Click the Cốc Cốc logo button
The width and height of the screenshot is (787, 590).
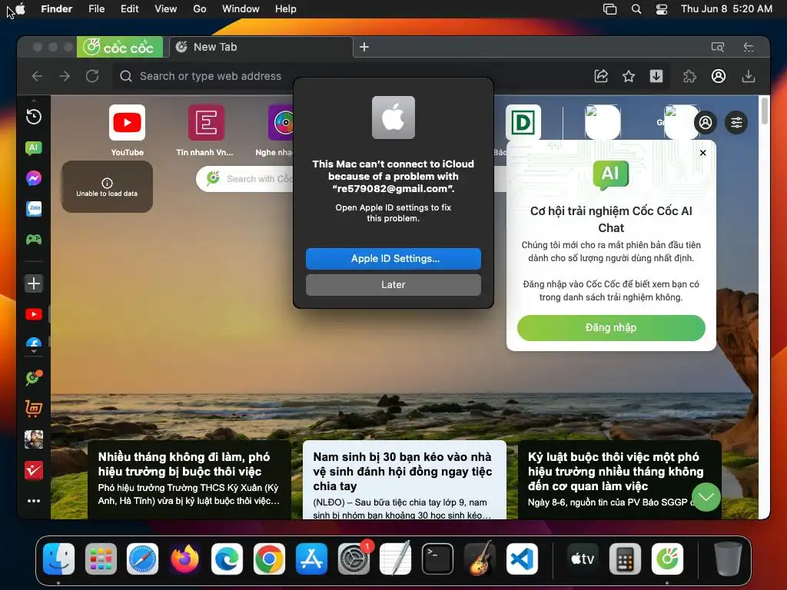(119, 47)
